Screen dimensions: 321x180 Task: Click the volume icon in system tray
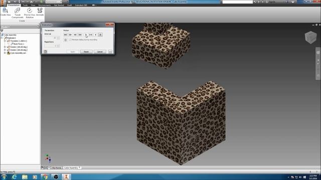(x=300, y=177)
